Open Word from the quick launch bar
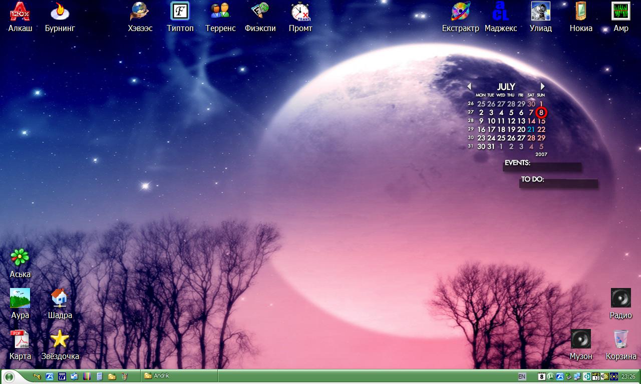 [x=62, y=376]
